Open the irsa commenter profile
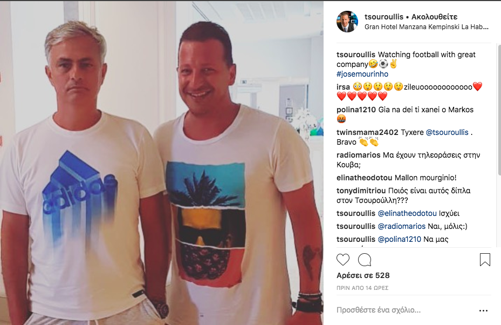This screenshot has width=501, height=325. (x=343, y=87)
